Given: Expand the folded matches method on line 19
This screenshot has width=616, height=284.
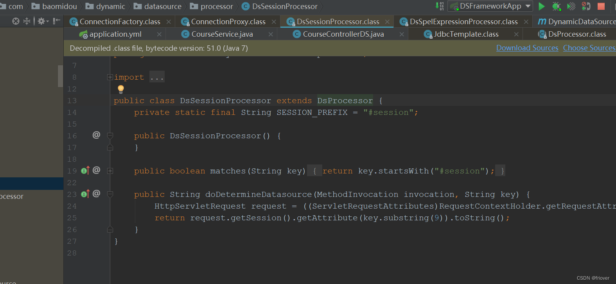Looking at the screenshot, I should pyautogui.click(x=110, y=171).
